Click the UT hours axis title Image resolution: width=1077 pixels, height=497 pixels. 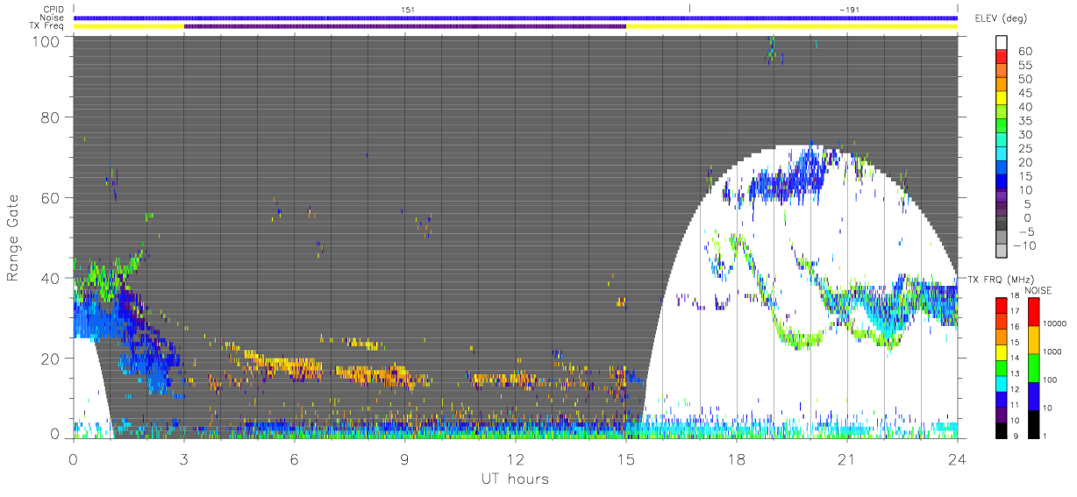click(x=514, y=479)
